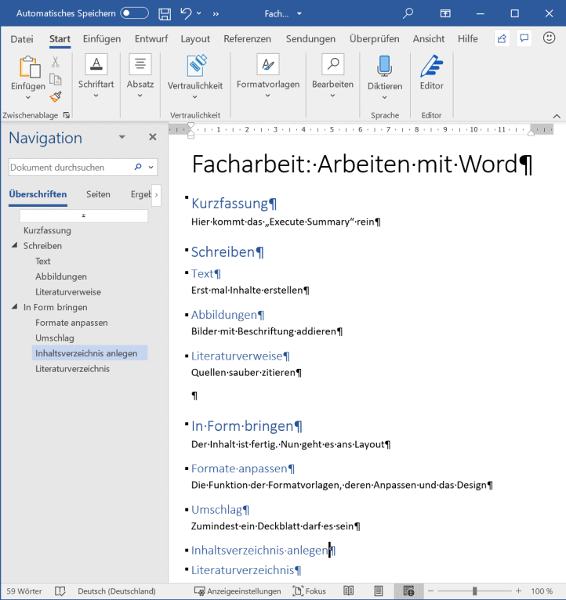
Task: Switch to the Referenzen ribbon tab
Action: (x=248, y=39)
